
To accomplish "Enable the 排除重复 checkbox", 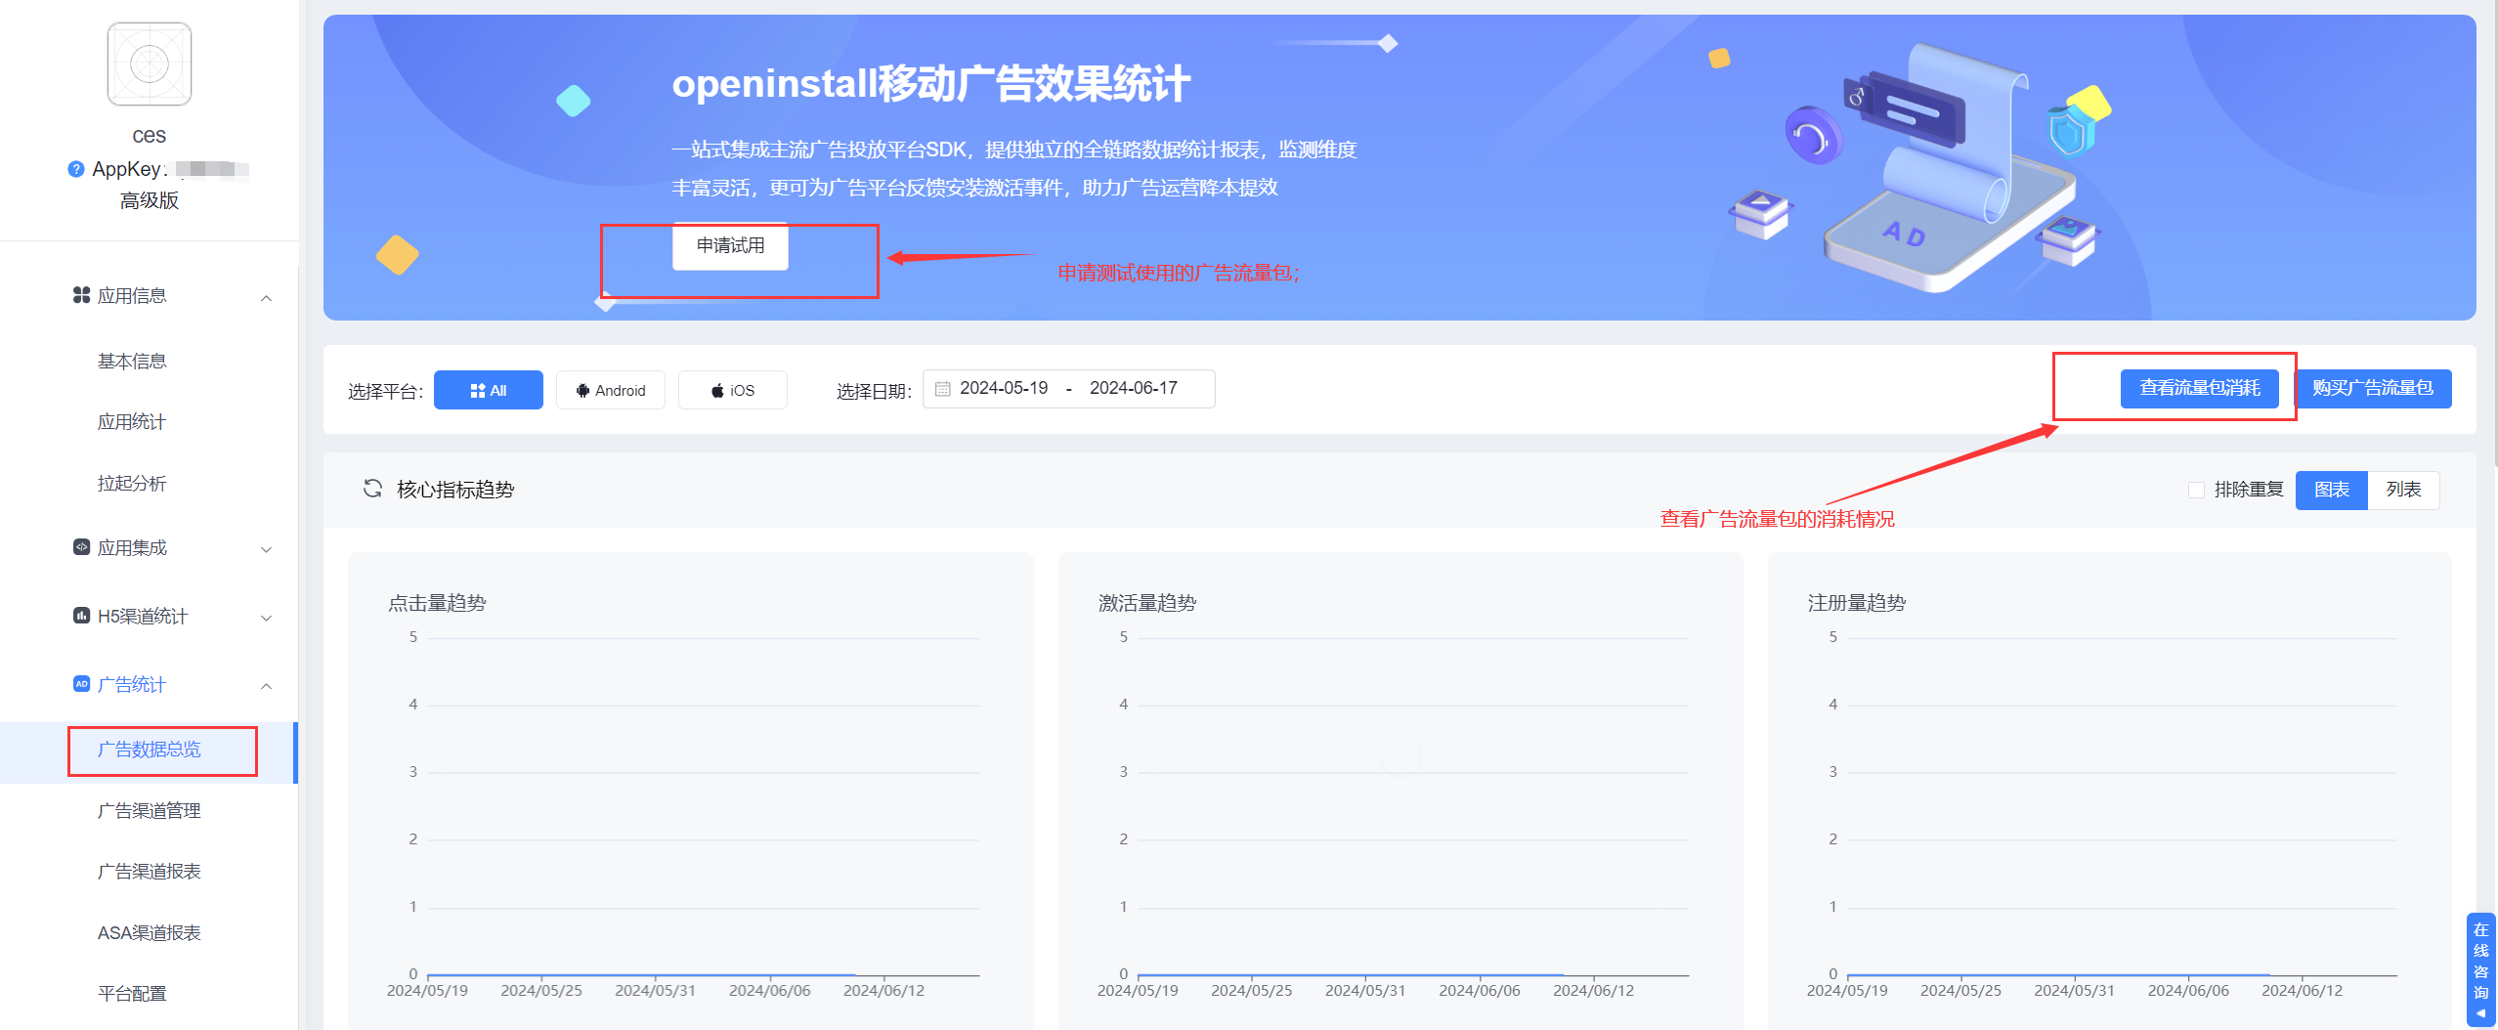I will [x=2196, y=490].
